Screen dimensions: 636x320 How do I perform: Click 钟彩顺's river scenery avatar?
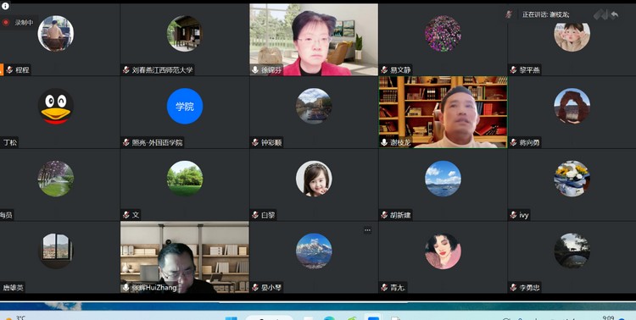coord(314,106)
